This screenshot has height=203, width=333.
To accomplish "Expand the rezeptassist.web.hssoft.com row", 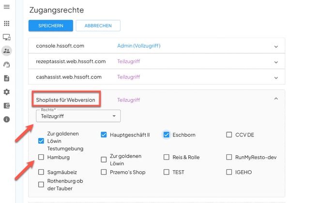I will 276,62.
